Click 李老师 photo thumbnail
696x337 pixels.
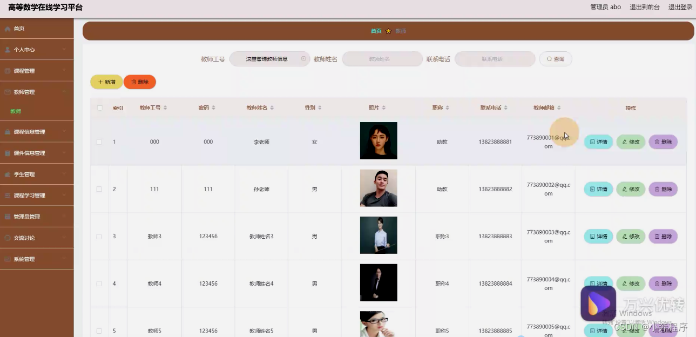(x=379, y=141)
